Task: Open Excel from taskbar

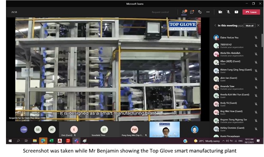Action: [x=51, y=141]
